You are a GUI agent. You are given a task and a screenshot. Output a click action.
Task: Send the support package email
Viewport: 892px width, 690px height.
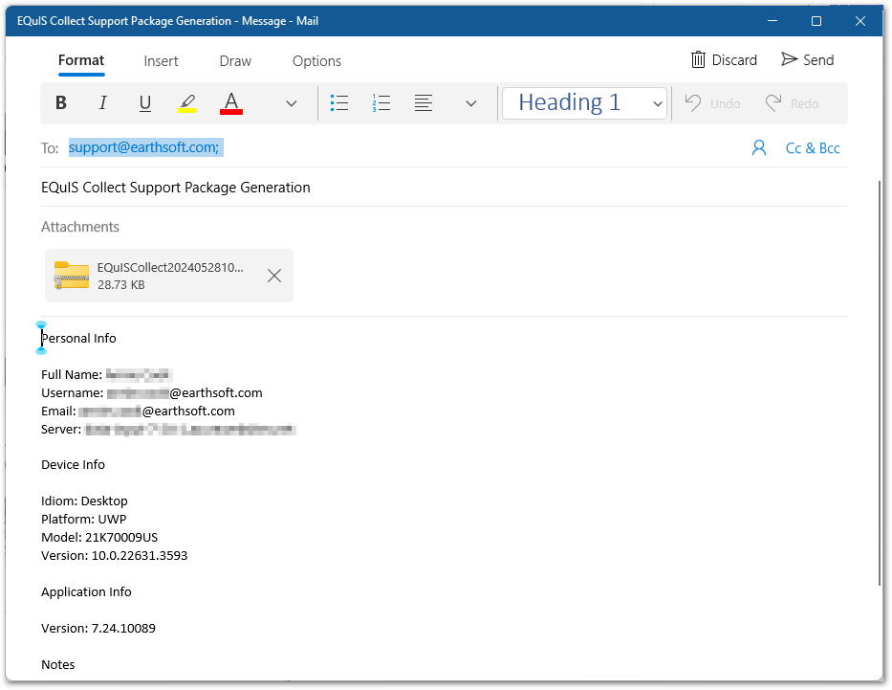[807, 59]
